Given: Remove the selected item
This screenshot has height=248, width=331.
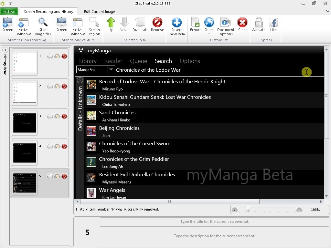Looking at the screenshot, I should click(157, 25).
